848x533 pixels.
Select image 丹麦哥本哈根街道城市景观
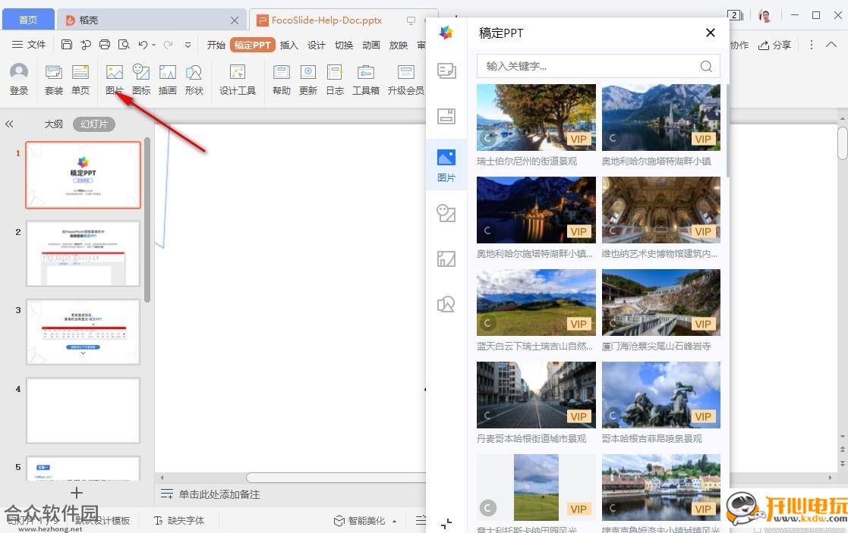(x=536, y=395)
